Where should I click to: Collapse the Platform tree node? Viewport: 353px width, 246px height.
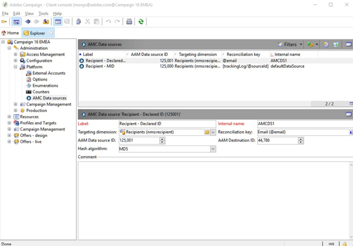[x=16, y=67]
